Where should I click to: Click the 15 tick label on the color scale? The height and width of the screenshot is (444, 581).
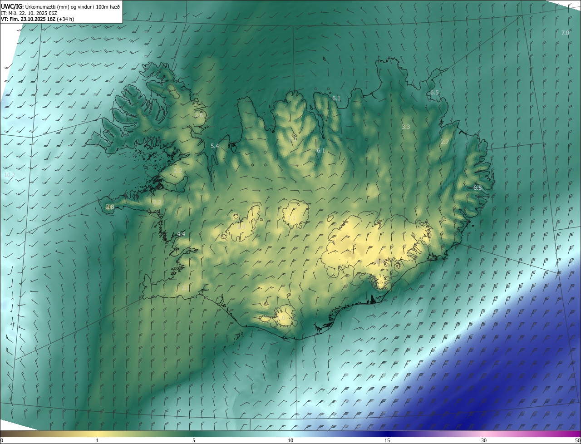387,440
